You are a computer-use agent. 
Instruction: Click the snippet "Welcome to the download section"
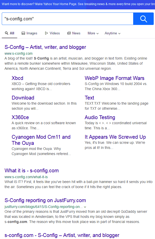pyautogui.click(x=39, y=103)
